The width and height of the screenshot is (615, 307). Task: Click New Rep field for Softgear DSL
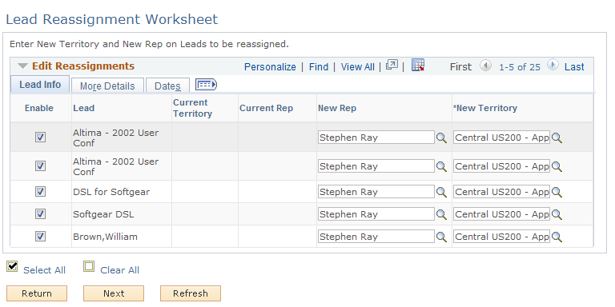[376, 214]
